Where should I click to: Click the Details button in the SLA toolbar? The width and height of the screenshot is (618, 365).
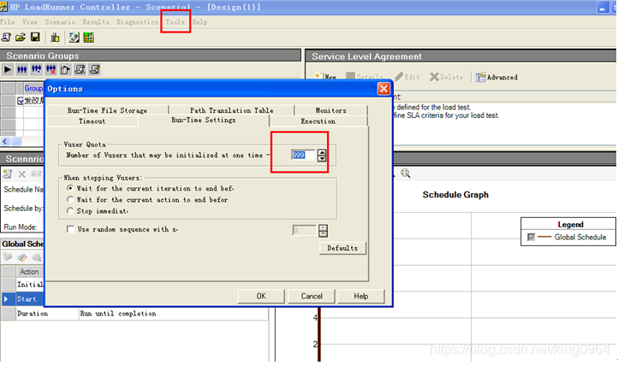click(x=365, y=77)
